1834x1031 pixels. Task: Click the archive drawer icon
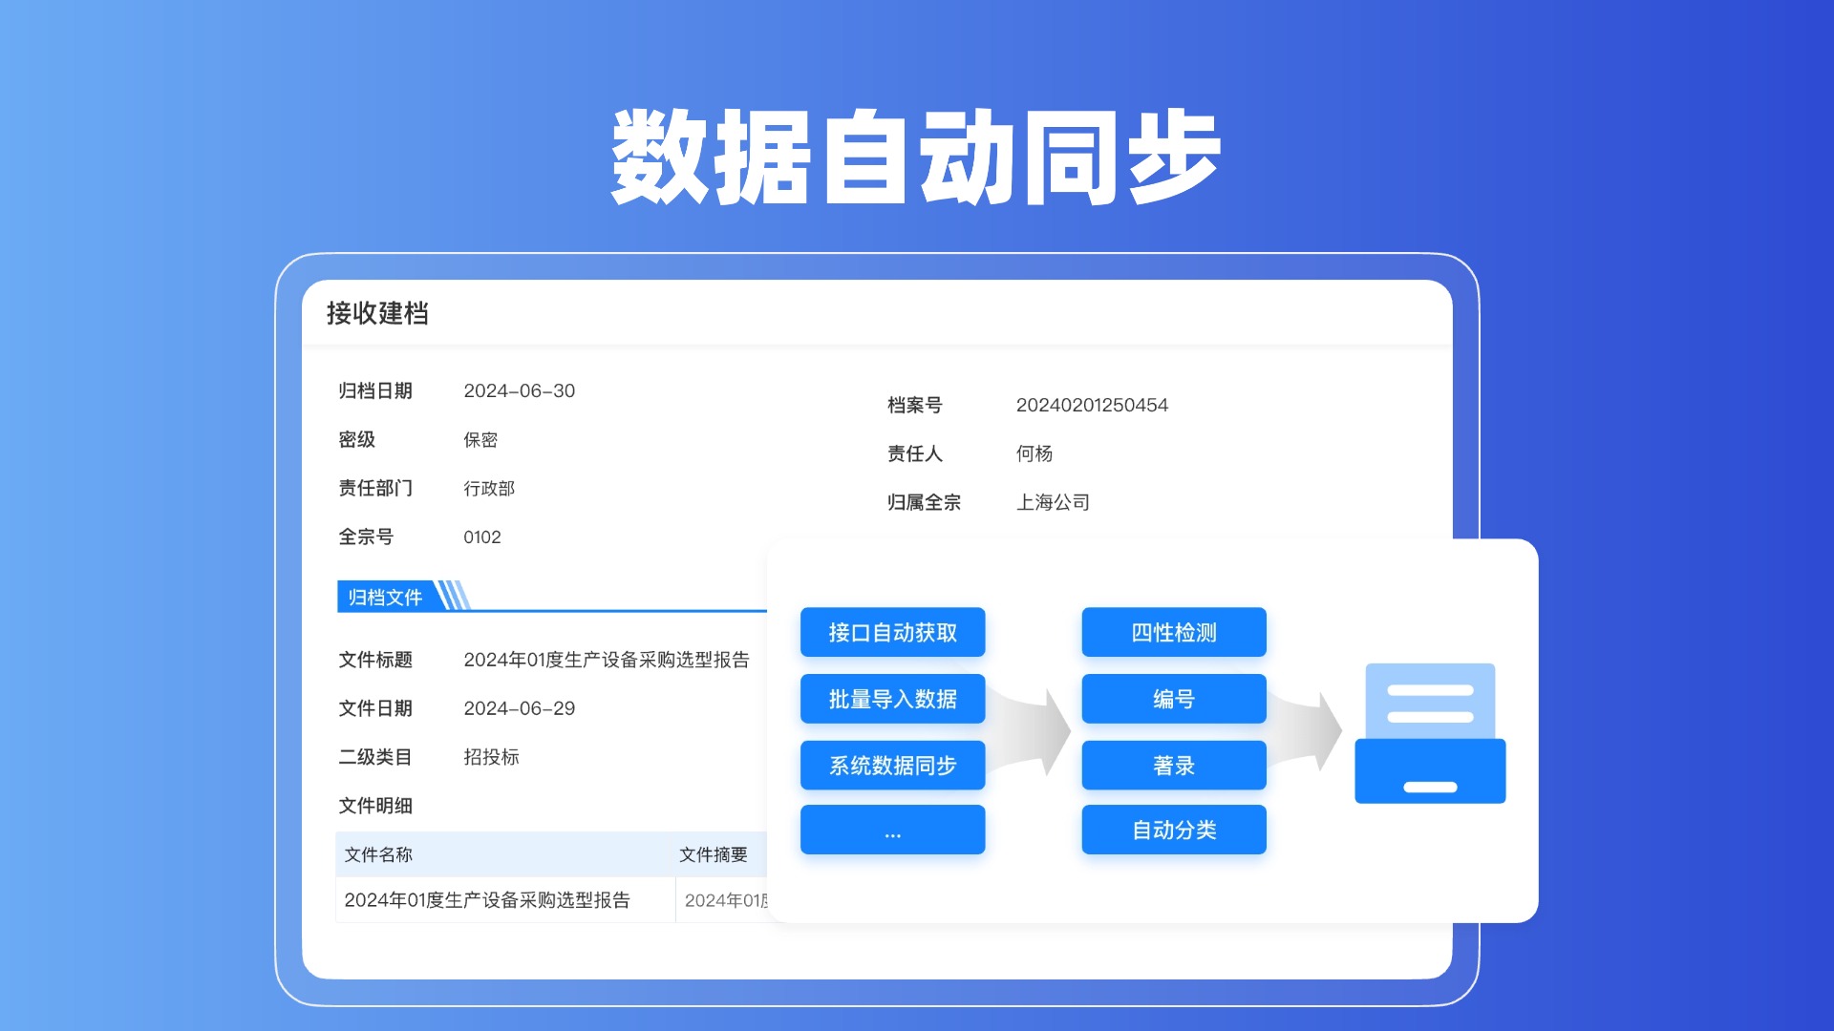coord(1430,733)
